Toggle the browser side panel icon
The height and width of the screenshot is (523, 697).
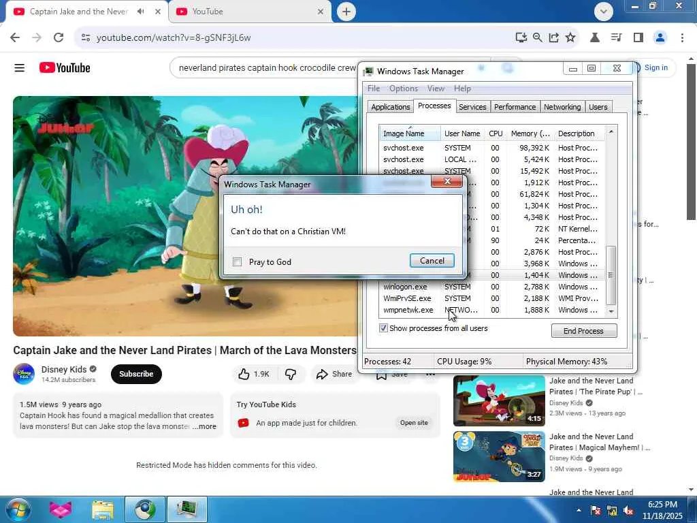638,37
